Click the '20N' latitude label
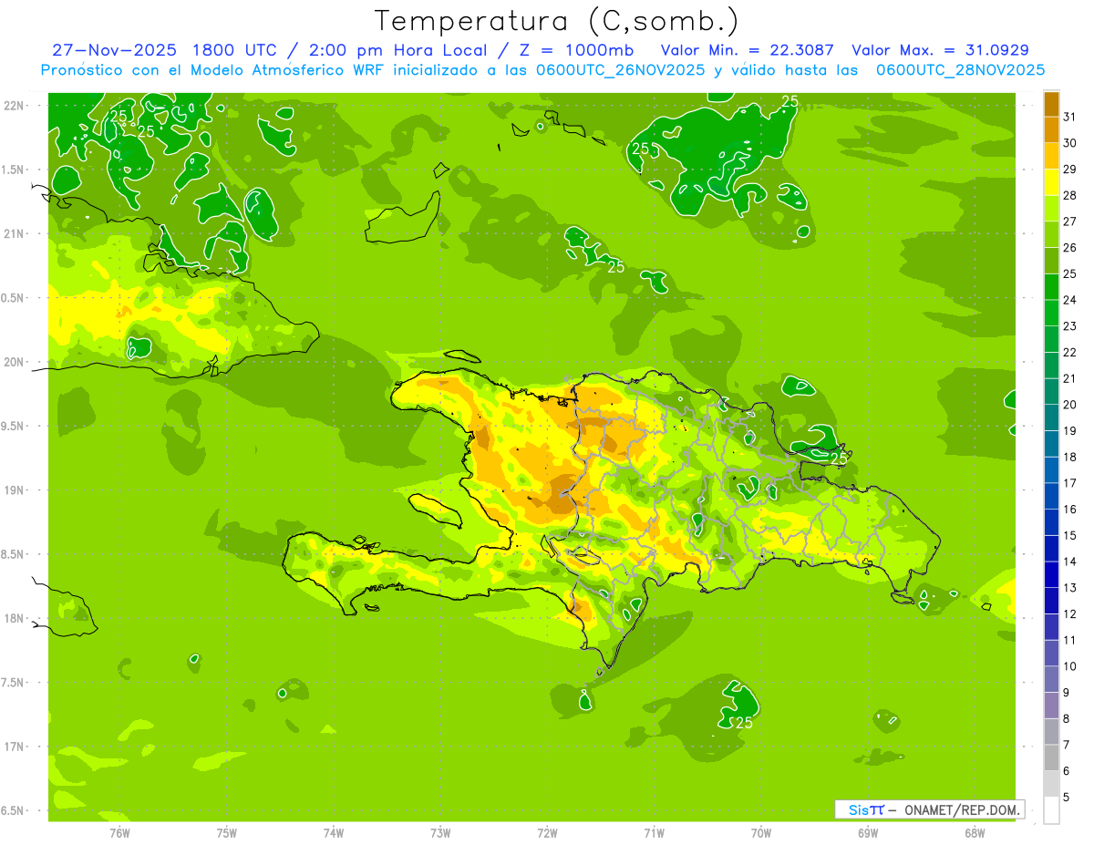 15,362
